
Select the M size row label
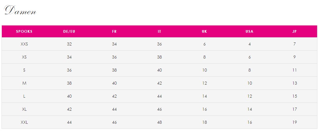point(24,83)
